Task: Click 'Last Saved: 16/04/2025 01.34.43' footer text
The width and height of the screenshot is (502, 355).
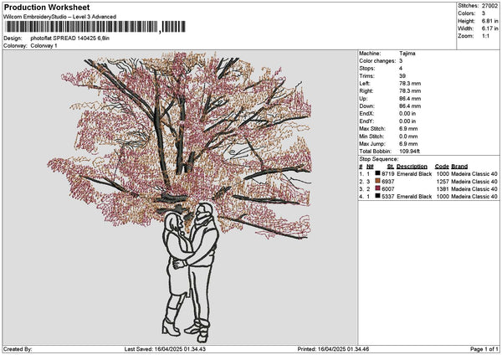Action: click(165, 349)
